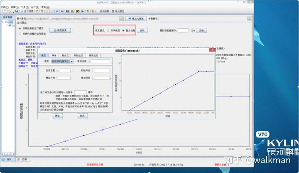Screen dimensions: 299x173
Task: Click the 增加时间 input field
Action: point(101,78)
